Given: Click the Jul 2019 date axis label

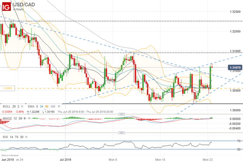Looking at the screenshot, I should [65, 160].
